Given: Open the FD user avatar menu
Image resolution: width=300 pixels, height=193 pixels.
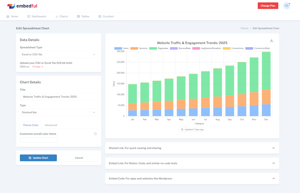Looking at the screenshot, I should pos(287,6).
